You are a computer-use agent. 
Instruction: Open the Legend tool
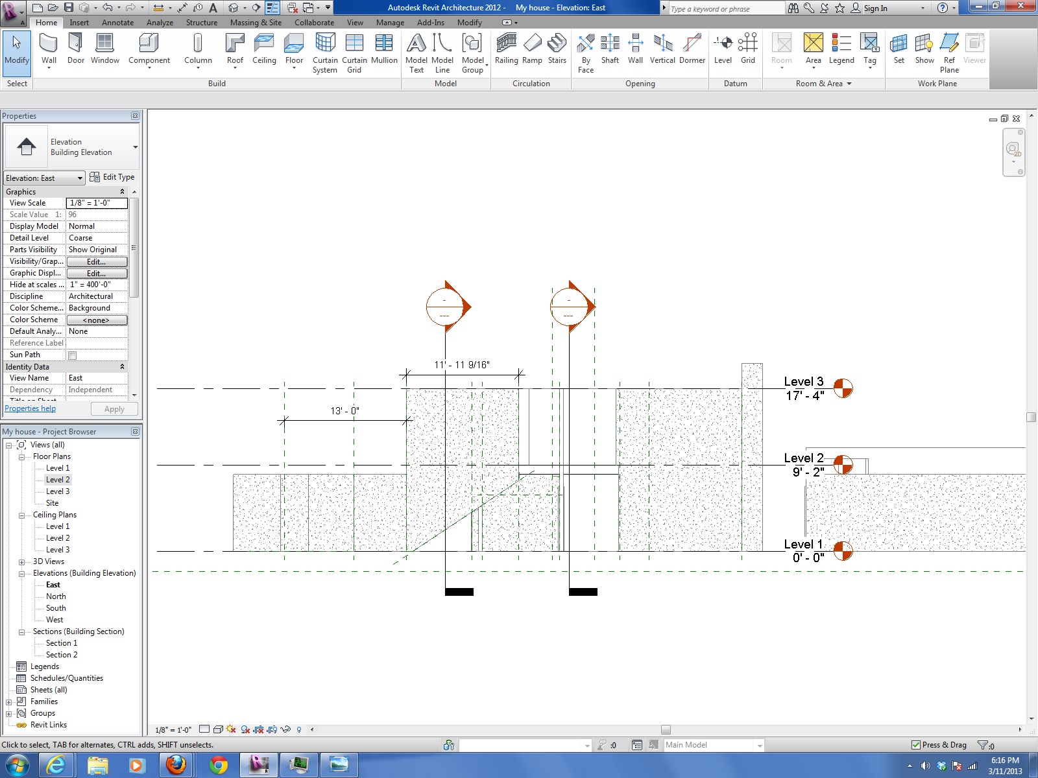point(841,50)
